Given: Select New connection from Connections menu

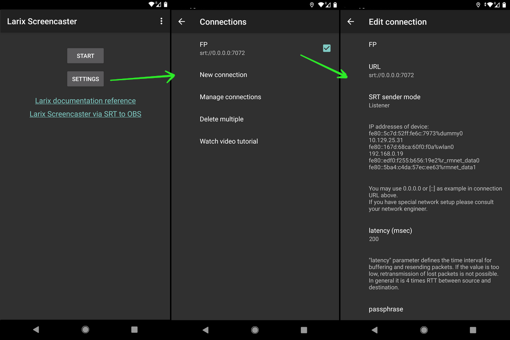Looking at the screenshot, I should [223, 75].
